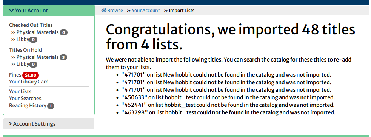
Task: Open Physical Materials under Checked Out Titles
Action: [x=37, y=32]
